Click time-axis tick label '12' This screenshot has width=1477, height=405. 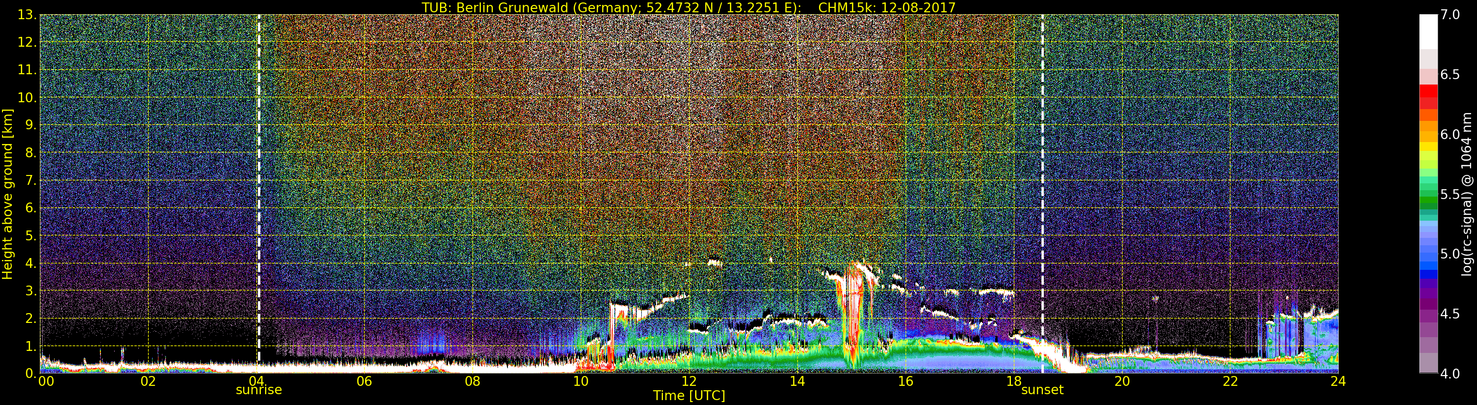click(689, 381)
